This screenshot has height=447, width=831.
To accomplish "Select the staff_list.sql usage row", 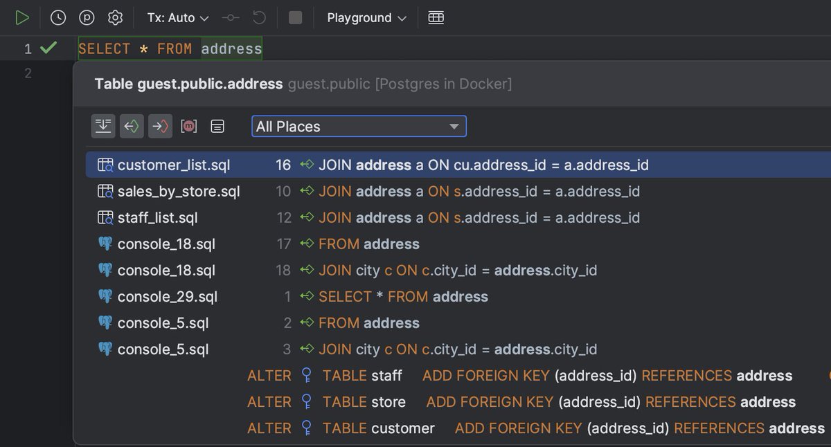I will pyautogui.click(x=458, y=218).
